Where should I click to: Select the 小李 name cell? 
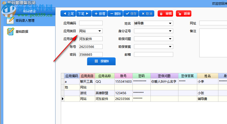(x=207, y=82)
